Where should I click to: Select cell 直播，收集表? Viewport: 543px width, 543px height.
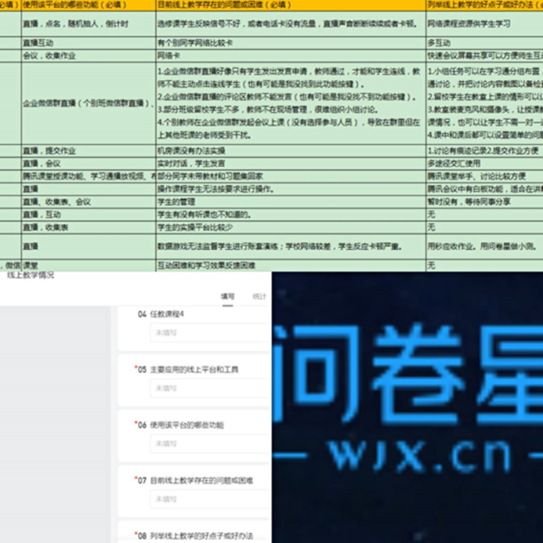pyautogui.click(x=89, y=227)
